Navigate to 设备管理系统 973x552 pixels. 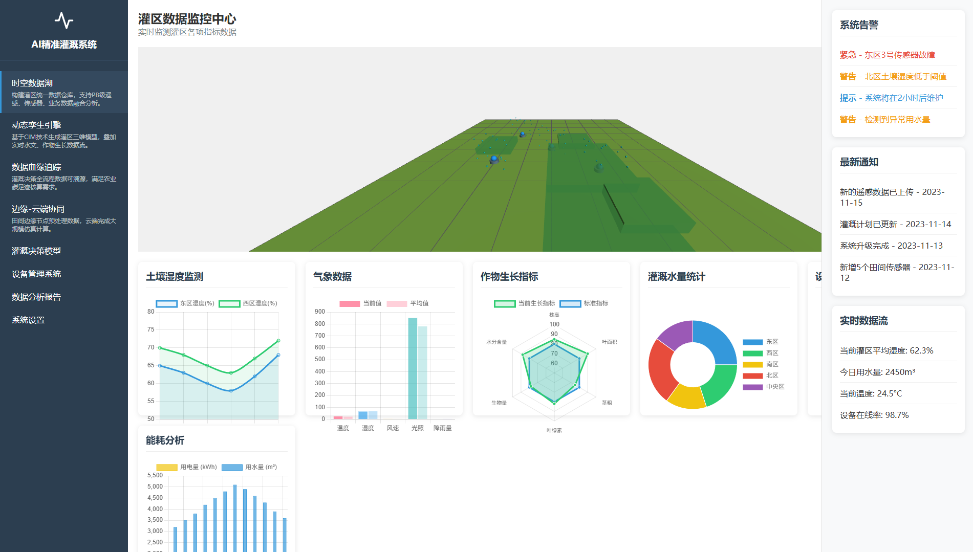tap(36, 274)
